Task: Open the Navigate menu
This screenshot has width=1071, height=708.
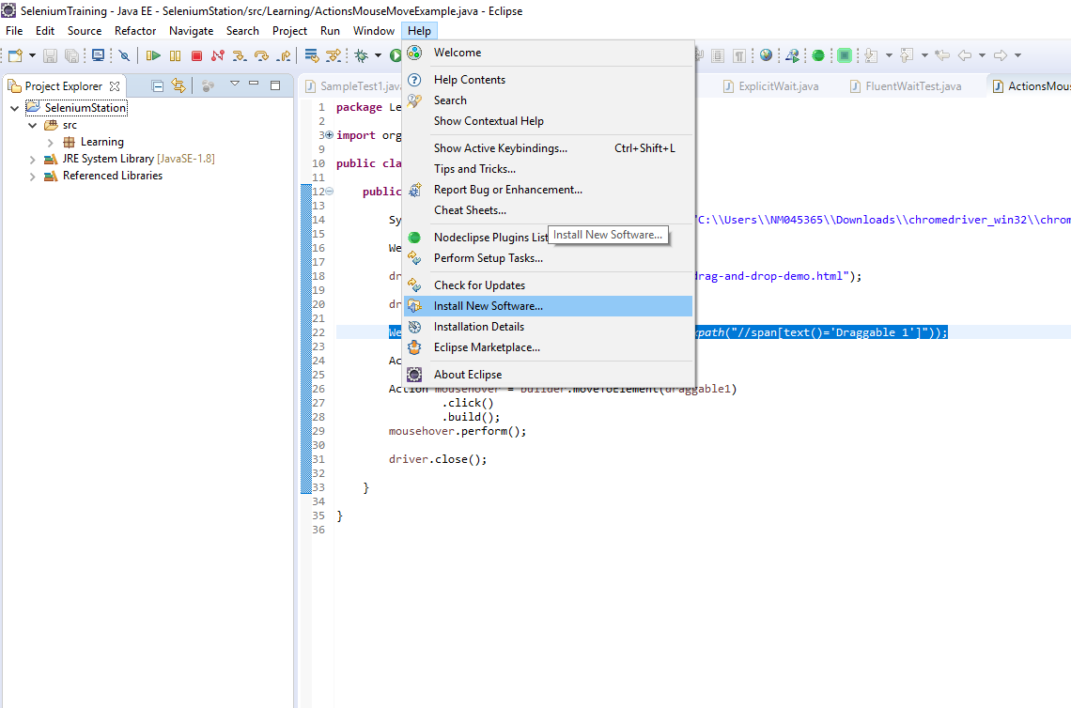Action: [192, 31]
